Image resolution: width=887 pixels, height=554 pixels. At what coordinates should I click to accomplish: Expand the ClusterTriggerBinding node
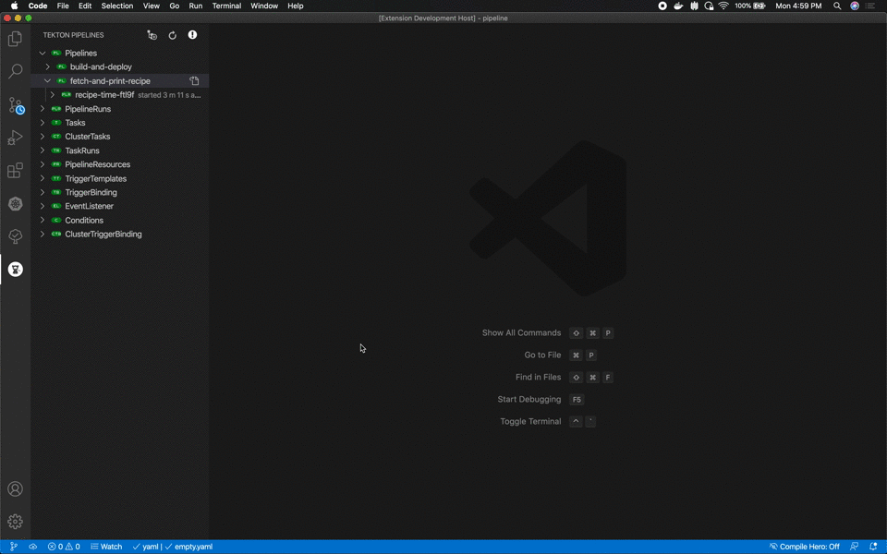43,234
